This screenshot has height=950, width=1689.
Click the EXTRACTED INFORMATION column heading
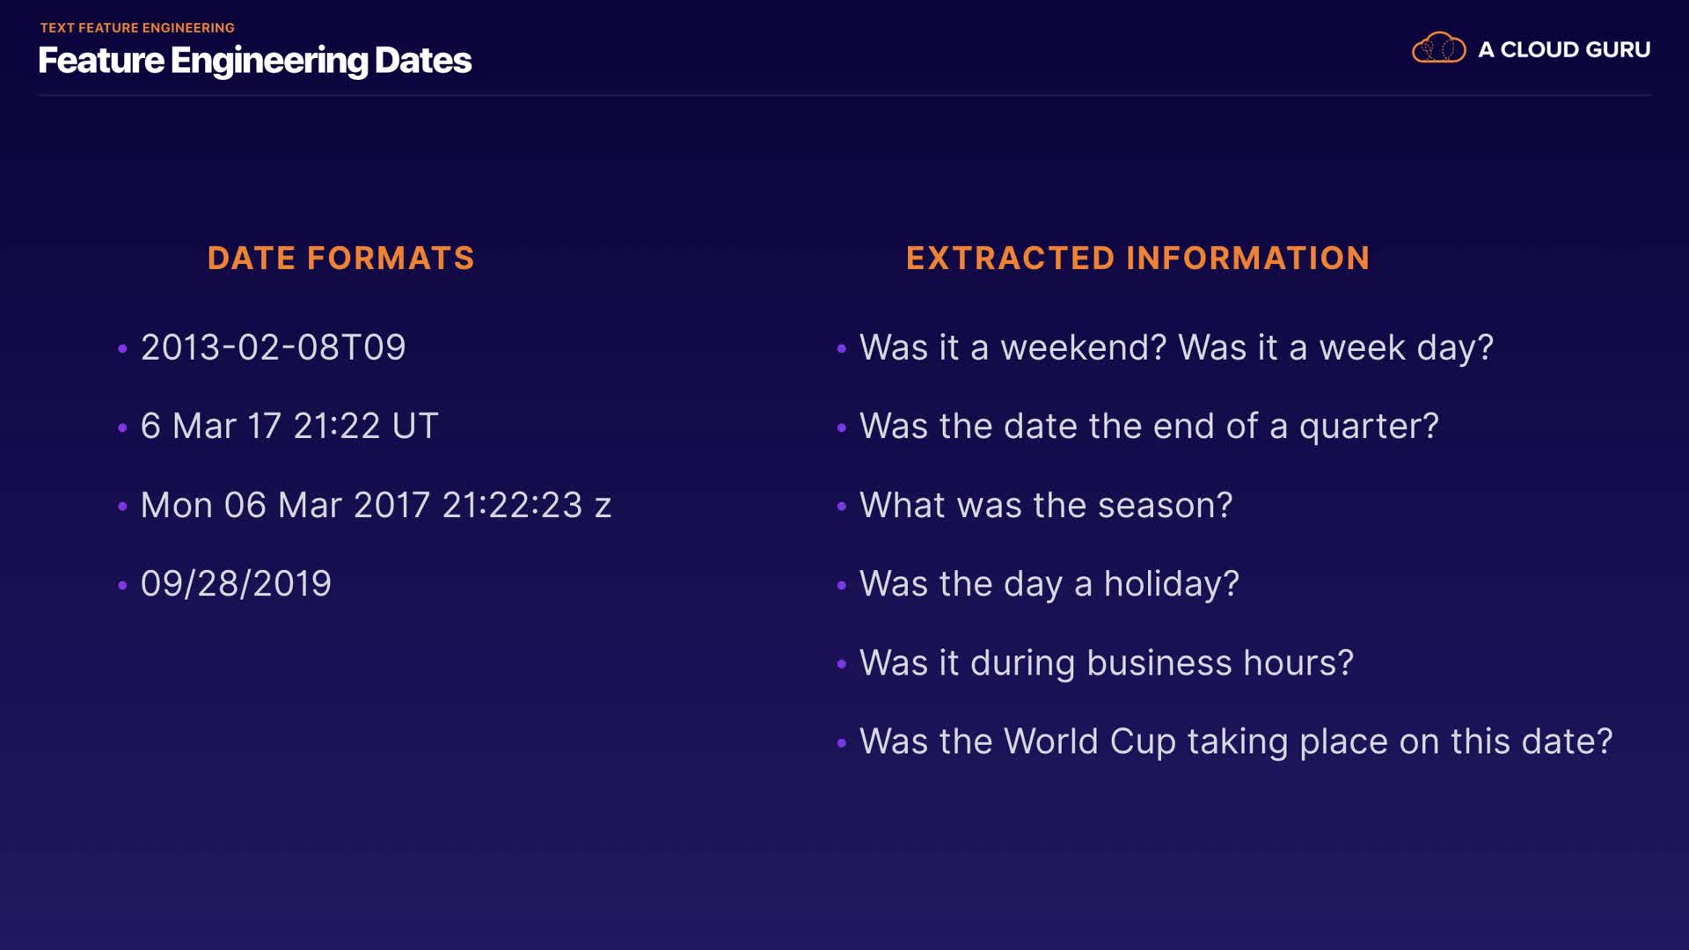click(x=1137, y=258)
